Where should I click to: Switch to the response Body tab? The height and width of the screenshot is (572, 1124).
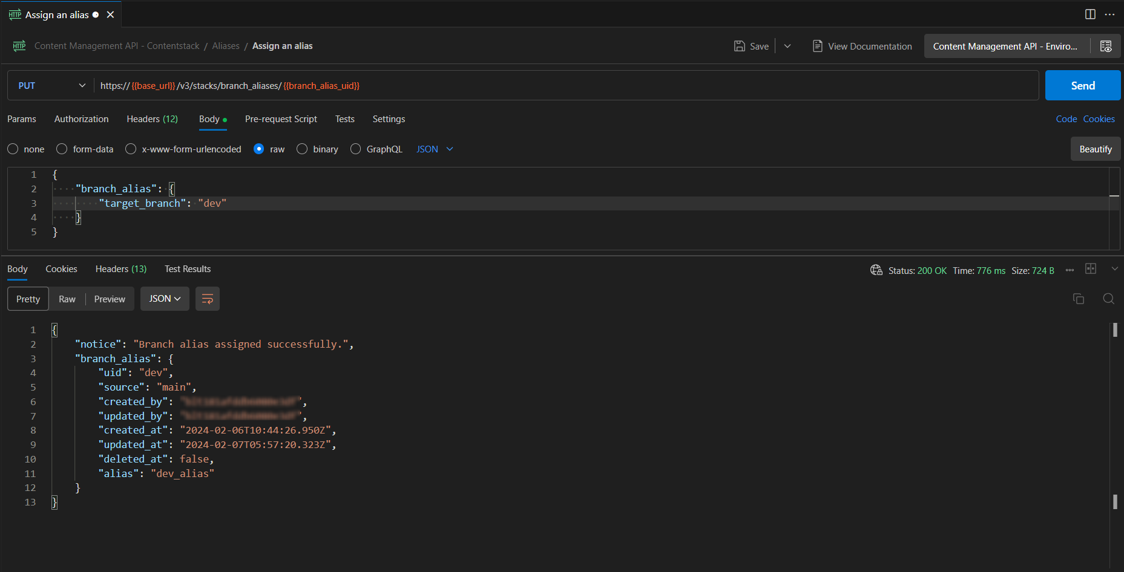[x=18, y=269]
